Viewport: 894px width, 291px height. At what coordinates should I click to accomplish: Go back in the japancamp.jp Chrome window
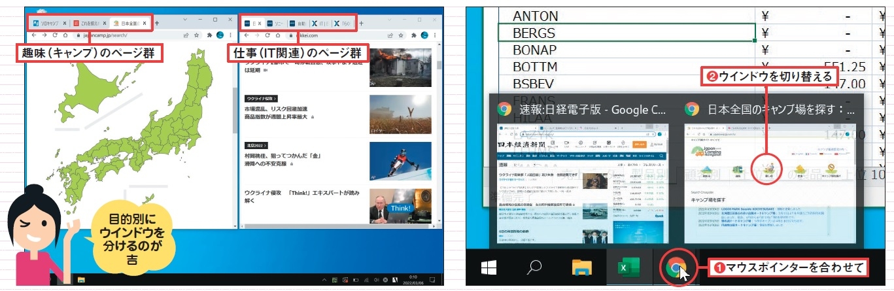pos(33,35)
